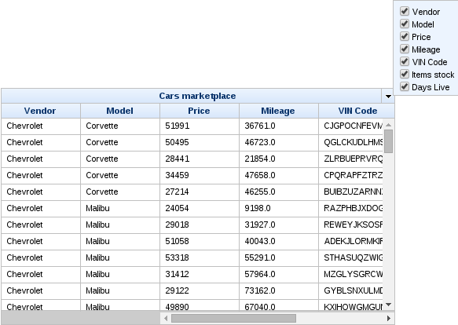Select the price cell 31412
Image resolution: width=458 pixels, height=325 pixels.
(200, 275)
